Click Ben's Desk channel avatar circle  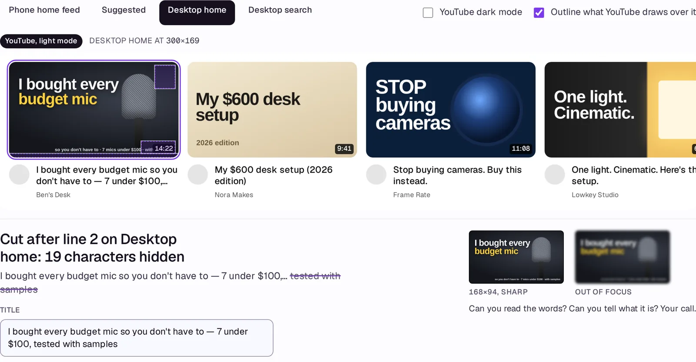[19, 175]
